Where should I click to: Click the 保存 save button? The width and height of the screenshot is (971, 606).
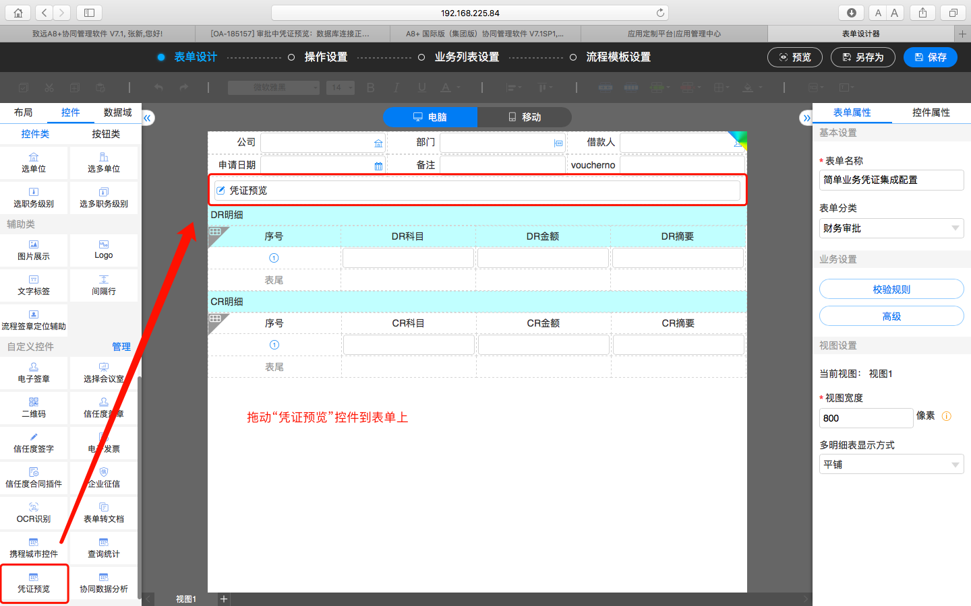pyautogui.click(x=930, y=57)
